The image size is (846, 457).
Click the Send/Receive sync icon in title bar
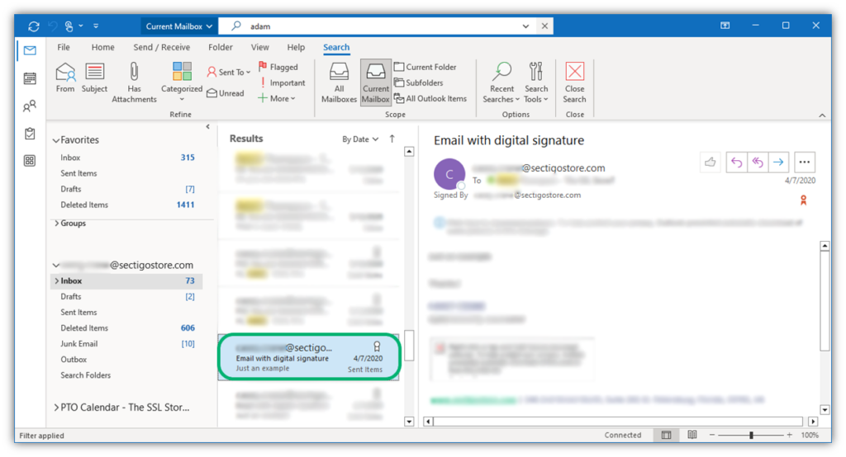pyautogui.click(x=33, y=26)
